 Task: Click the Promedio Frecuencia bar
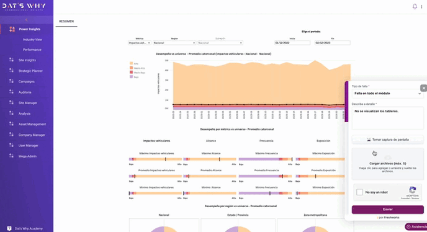pyautogui.click(x=265, y=176)
